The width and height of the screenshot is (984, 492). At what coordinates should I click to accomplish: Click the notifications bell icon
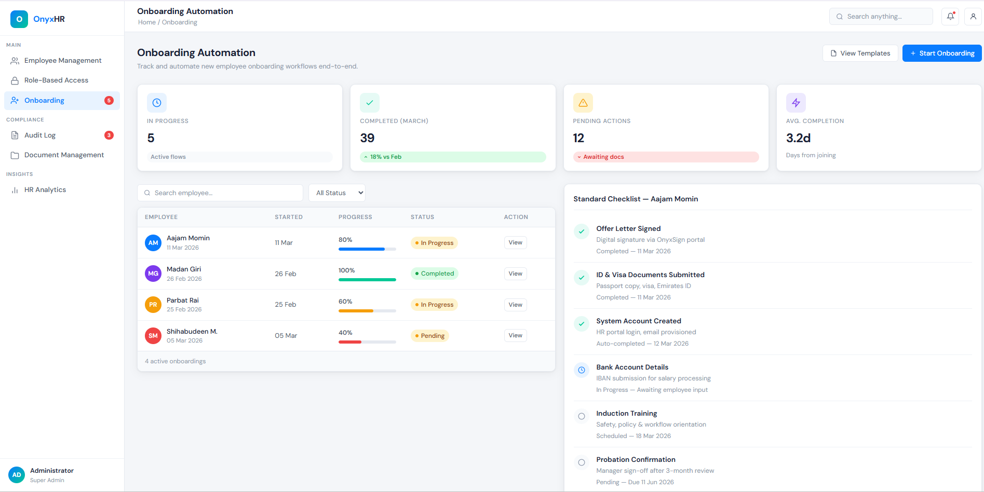click(950, 17)
